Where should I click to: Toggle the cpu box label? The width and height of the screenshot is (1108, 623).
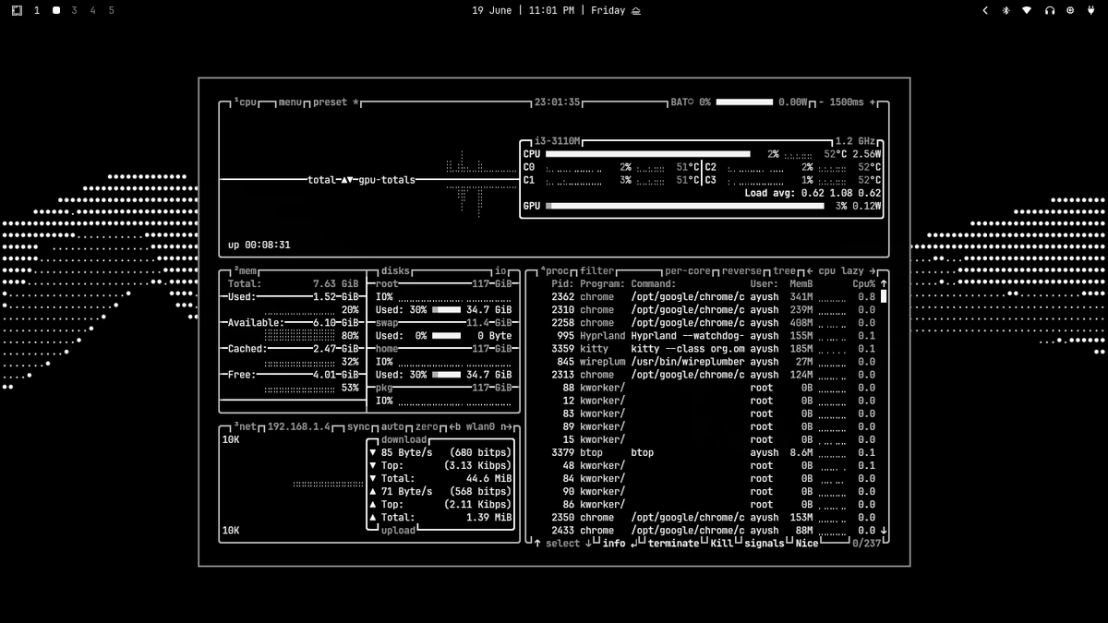tap(246, 102)
